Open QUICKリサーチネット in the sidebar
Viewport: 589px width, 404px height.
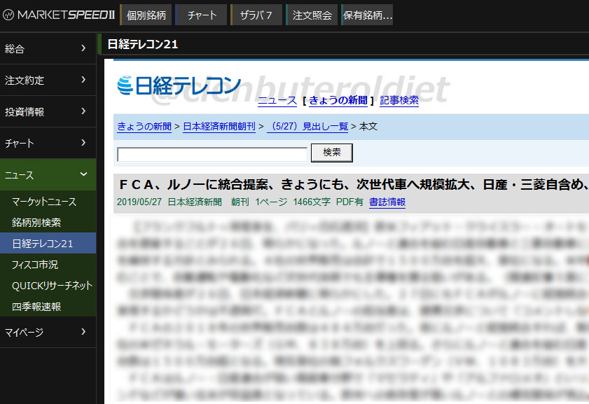click(48, 286)
